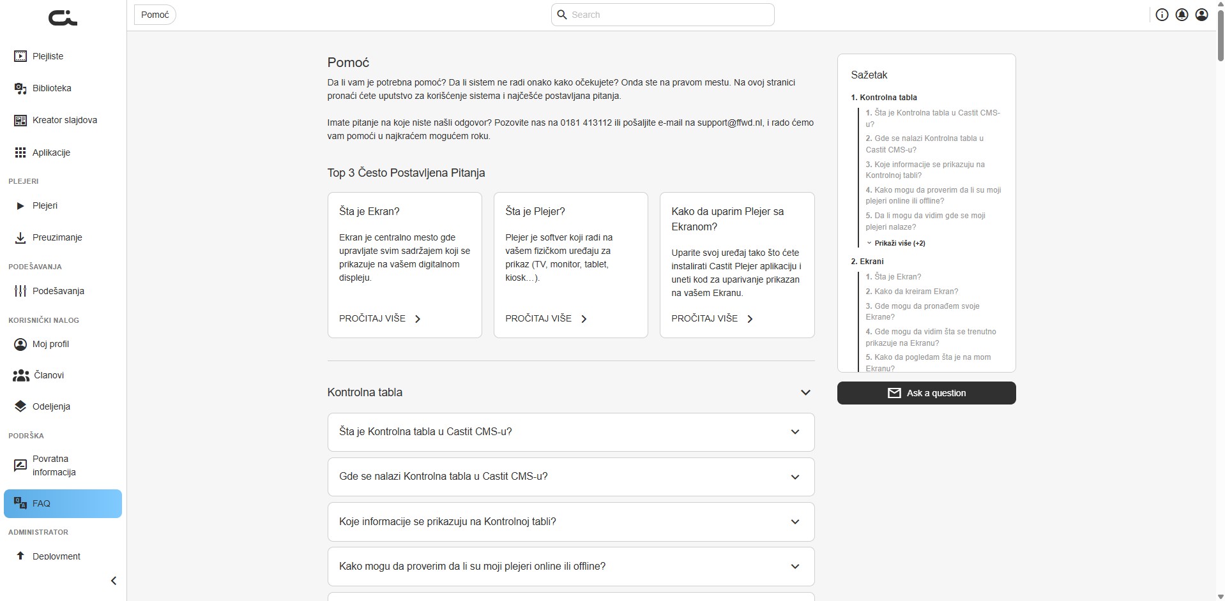1225x601 pixels.
Task: Open Članovi group icon
Action: point(20,375)
